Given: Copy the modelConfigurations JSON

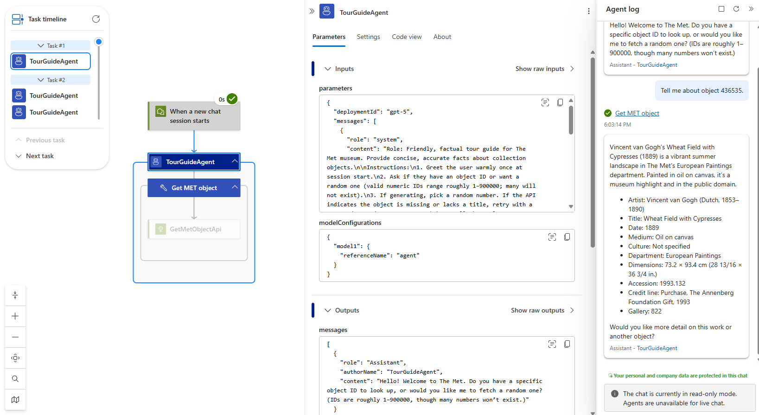Looking at the screenshot, I should [567, 237].
